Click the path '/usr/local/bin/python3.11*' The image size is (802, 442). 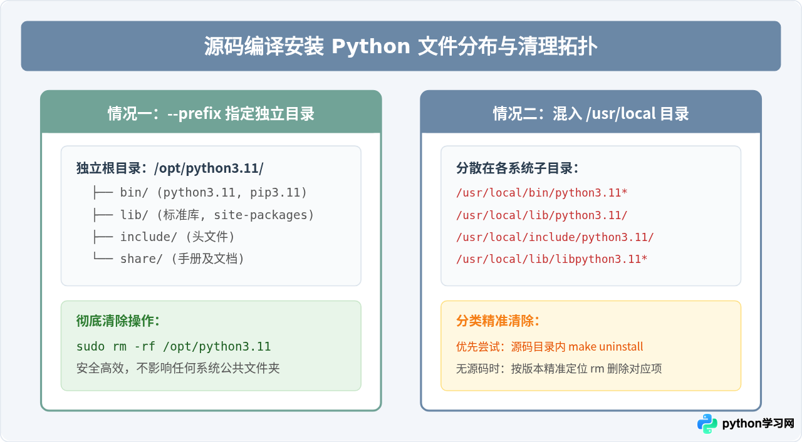542,193
